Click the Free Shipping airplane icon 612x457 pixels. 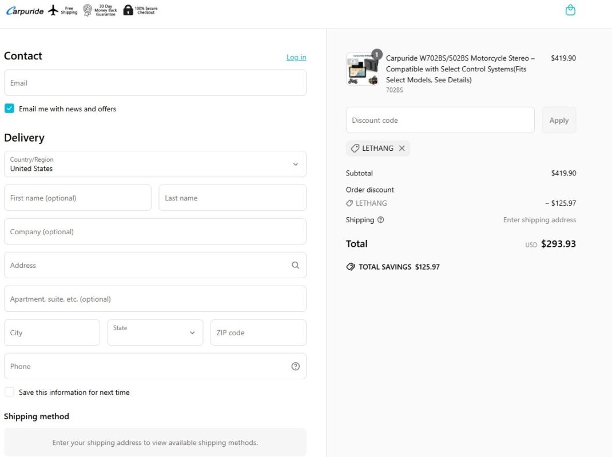pyautogui.click(x=53, y=10)
